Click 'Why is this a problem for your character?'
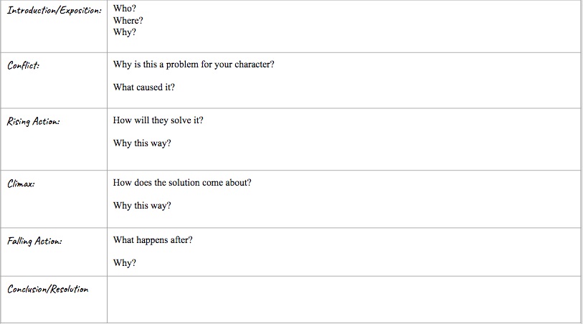583x324 pixels. pos(194,65)
